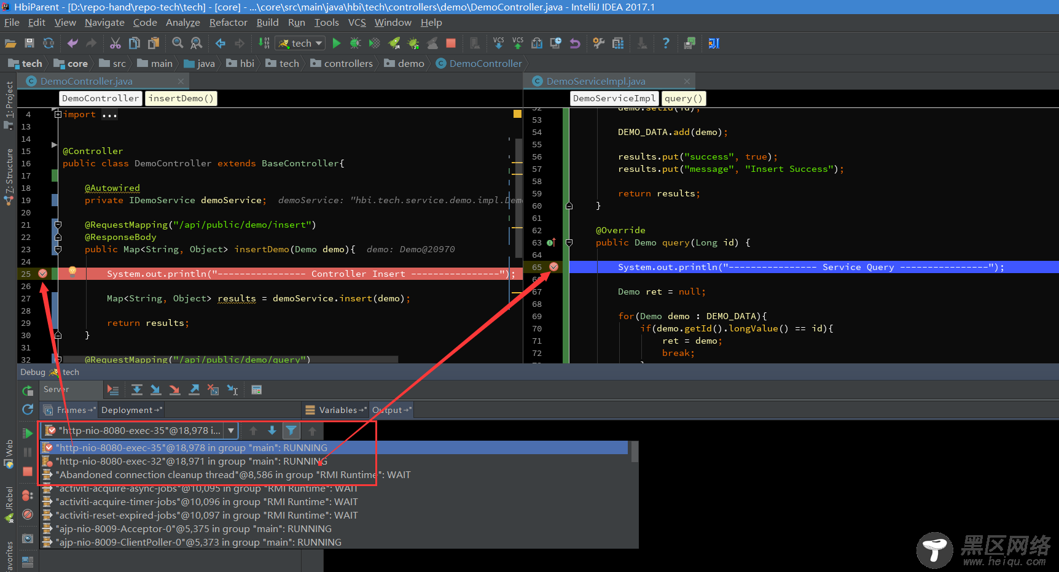This screenshot has height=572, width=1059.
Task: Click the Drop Frame debug icon
Action: click(213, 390)
